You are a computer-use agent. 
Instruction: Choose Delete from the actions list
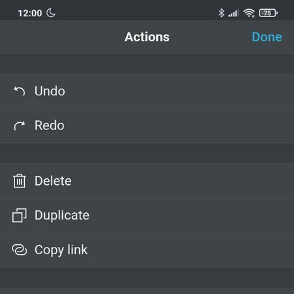(x=147, y=181)
